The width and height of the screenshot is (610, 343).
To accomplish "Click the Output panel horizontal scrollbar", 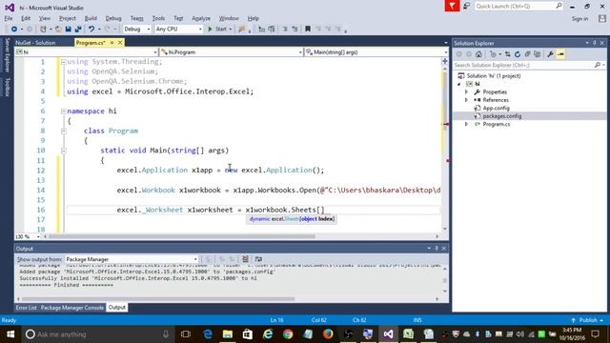I will (158, 299).
